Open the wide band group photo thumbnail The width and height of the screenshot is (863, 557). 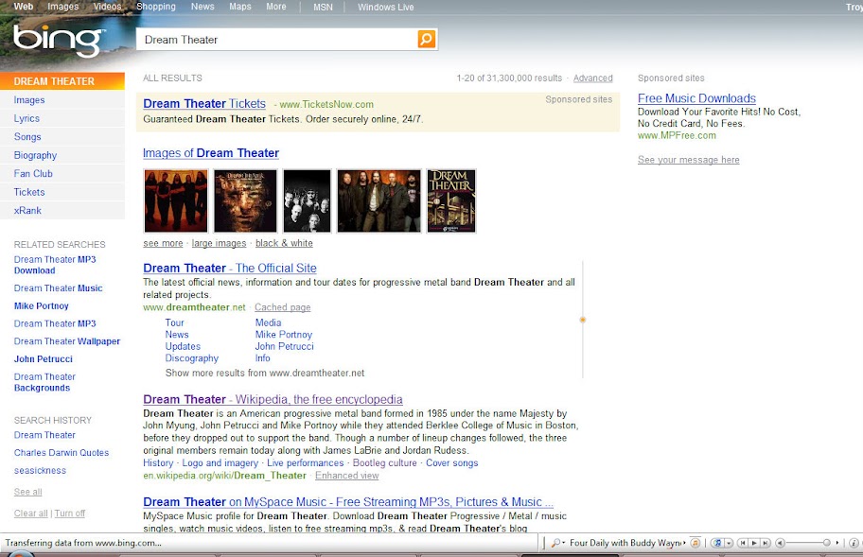tap(379, 200)
